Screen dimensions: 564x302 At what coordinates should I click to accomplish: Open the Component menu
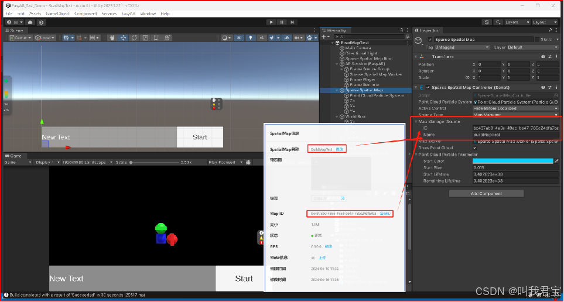pyautogui.click(x=86, y=13)
